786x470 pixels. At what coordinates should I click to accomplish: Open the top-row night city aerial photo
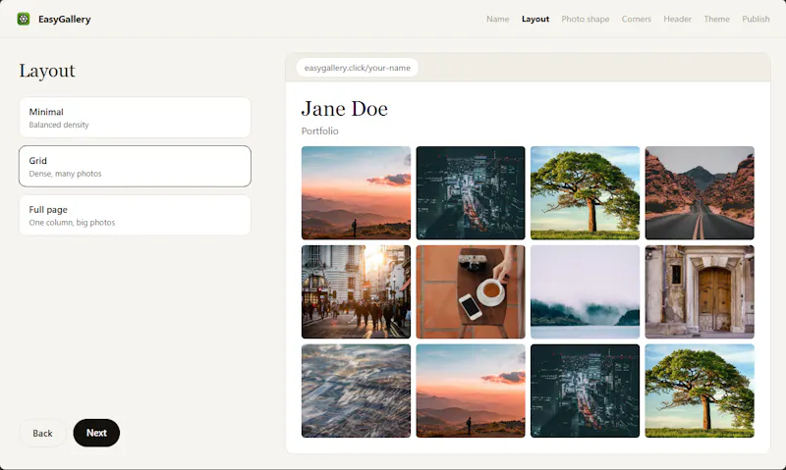pyautogui.click(x=471, y=192)
